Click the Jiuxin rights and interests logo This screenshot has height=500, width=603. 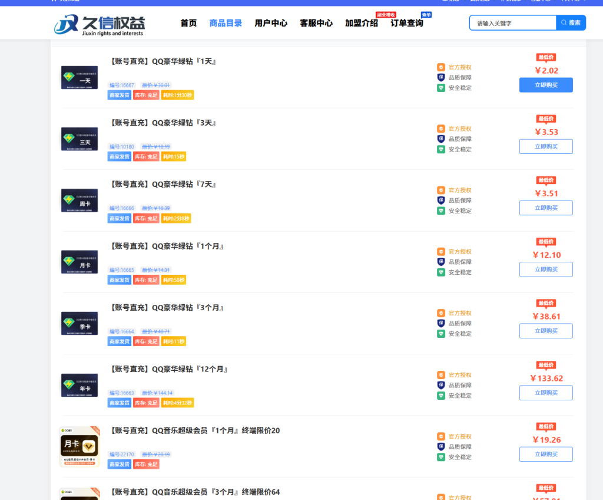100,25
